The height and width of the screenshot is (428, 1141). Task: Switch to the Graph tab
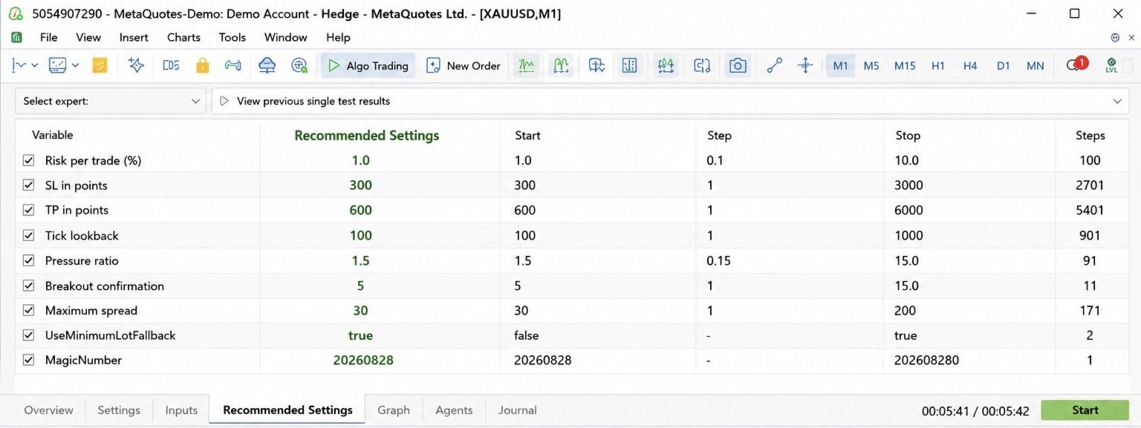click(x=394, y=410)
